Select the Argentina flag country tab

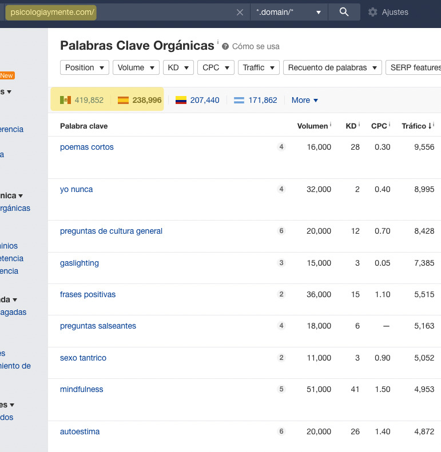pyautogui.click(x=255, y=100)
